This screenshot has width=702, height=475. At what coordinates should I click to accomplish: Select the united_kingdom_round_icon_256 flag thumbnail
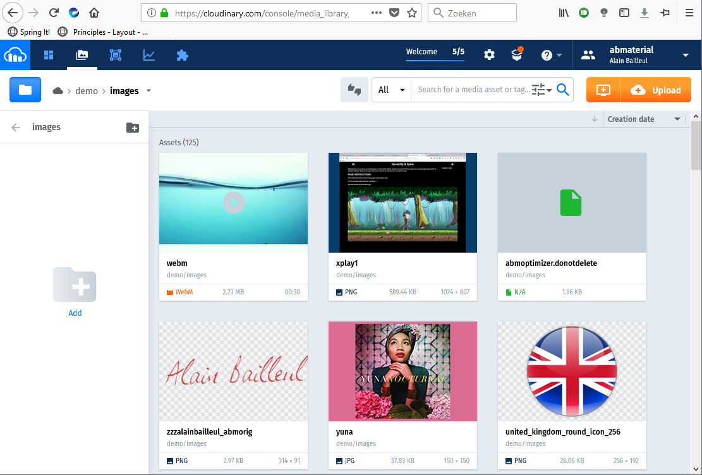pos(572,371)
